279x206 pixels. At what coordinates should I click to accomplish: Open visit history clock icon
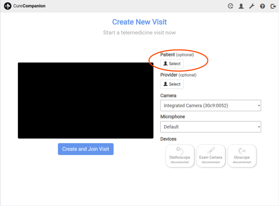[231, 6]
